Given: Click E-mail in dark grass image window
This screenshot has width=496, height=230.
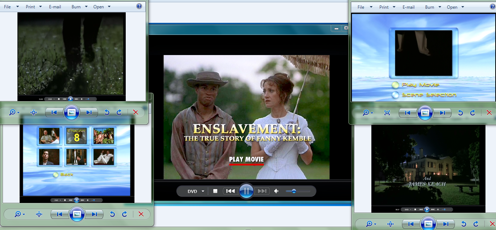Looking at the screenshot, I should 55,7.
